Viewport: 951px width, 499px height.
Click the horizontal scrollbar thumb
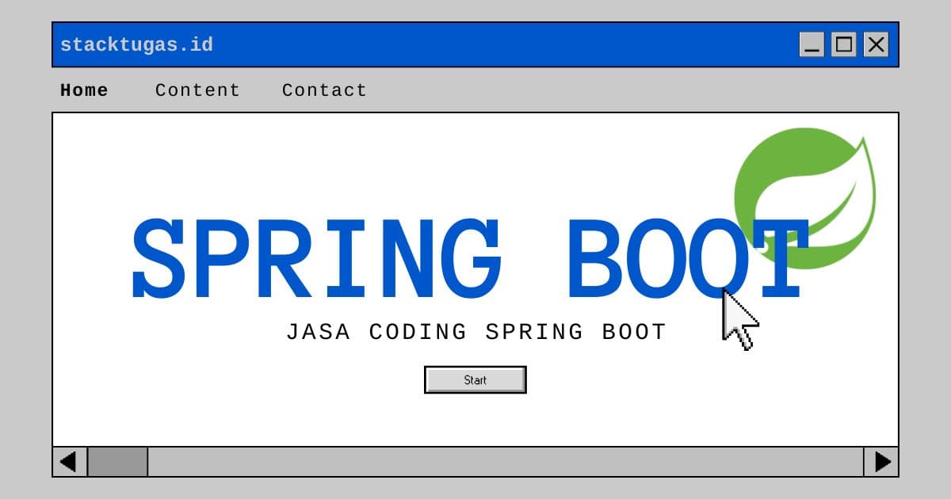(x=117, y=462)
